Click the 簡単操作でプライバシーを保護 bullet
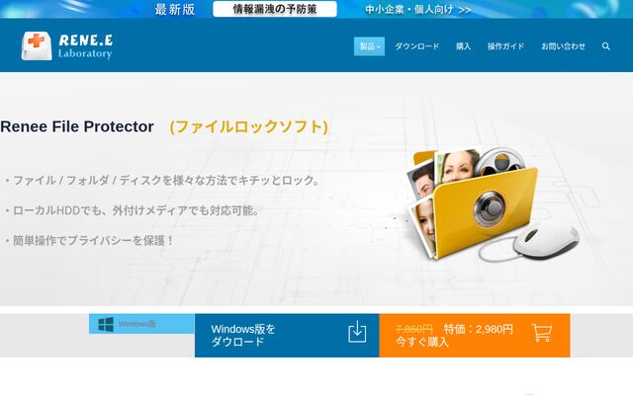Screen dimensions: 633x395 click(89, 241)
